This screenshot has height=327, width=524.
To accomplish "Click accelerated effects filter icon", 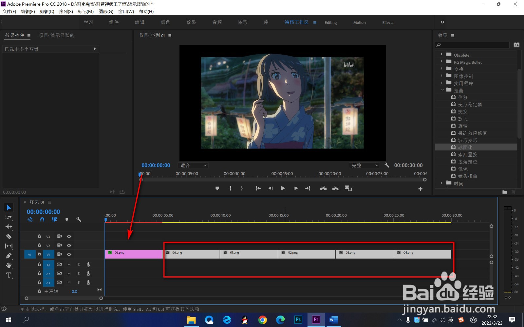I will click(516, 45).
